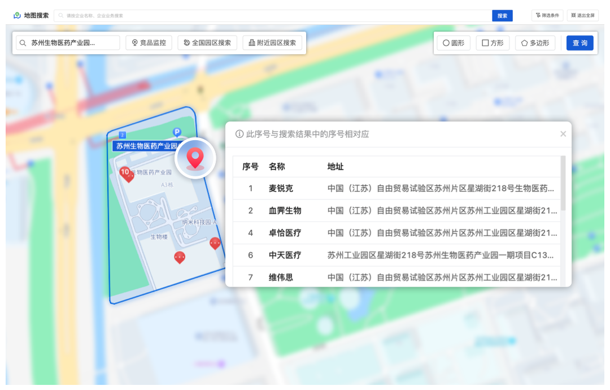Click the subway line 2 icon above the park
This screenshot has height=390, width=610.
pyautogui.click(x=123, y=135)
